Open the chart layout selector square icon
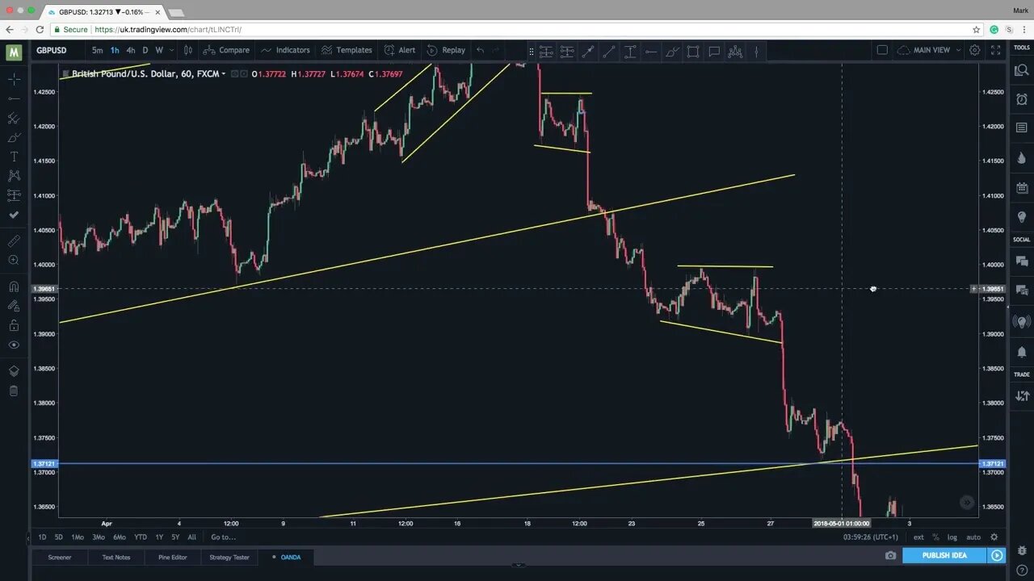Image resolution: width=1034 pixels, height=581 pixels. point(882,50)
